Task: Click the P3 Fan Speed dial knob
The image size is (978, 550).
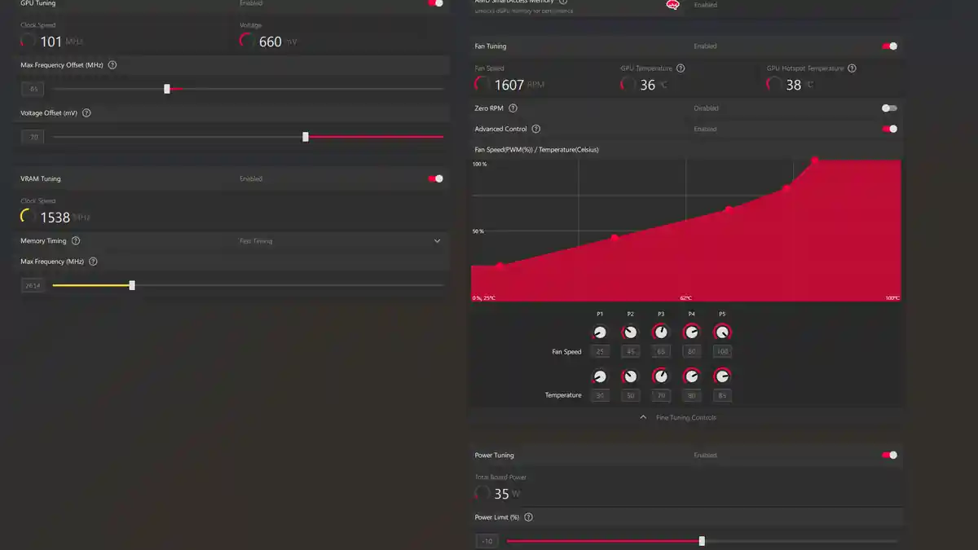Action: (661, 332)
